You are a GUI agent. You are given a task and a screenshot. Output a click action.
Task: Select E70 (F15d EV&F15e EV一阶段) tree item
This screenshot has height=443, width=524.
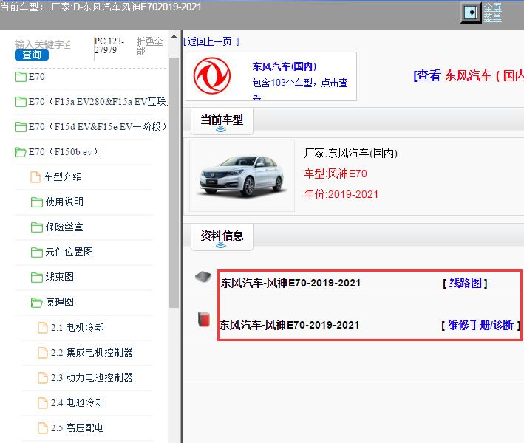(98, 126)
